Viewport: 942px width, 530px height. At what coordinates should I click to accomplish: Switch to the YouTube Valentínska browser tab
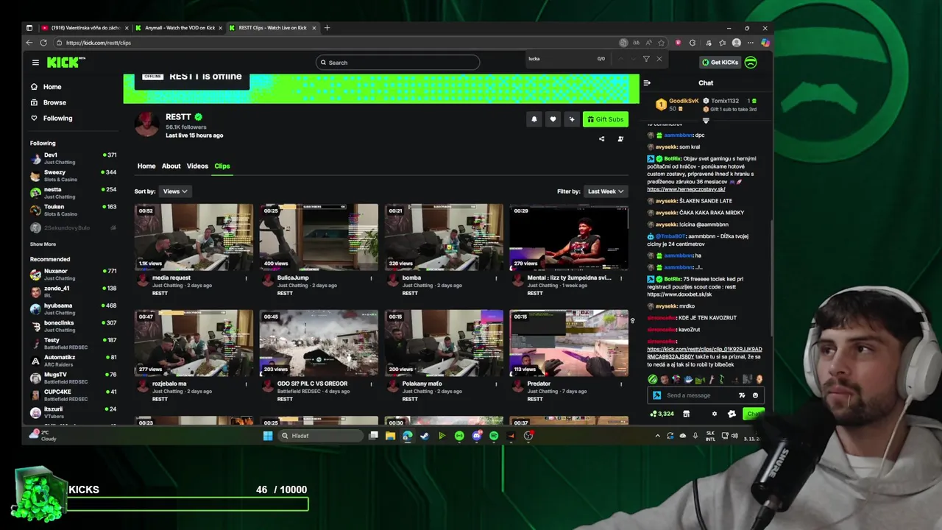pyautogui.click(x=87, y=28)
